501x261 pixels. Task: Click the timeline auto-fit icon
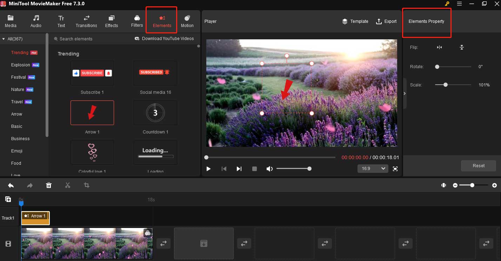click(x=444, y=185)
